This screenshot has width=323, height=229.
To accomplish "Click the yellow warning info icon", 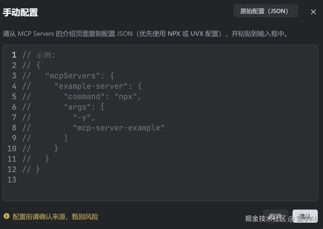I will [6, 216].
